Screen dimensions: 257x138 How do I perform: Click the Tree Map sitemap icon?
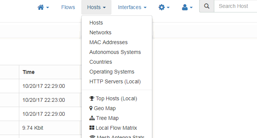pyautogui.click(x=92, y=118)
